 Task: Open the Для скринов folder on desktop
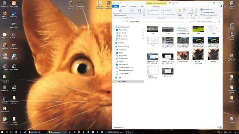tap(5, 109)
